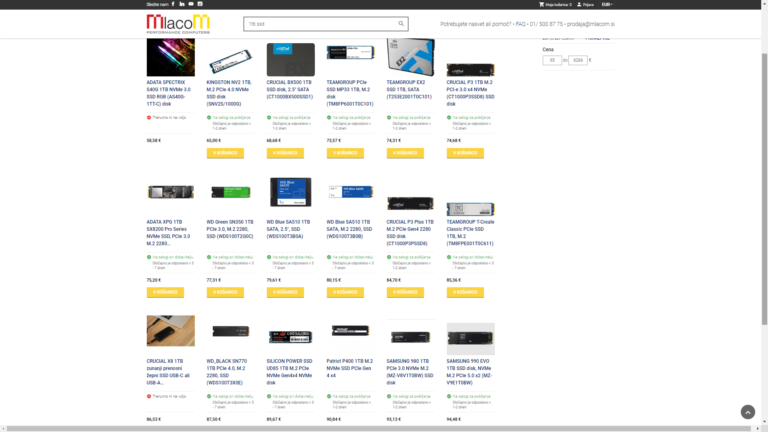Click the Facebook icon in top bar

[173, 4]
